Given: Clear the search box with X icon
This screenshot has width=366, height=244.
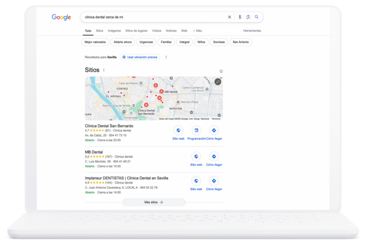Looking at the screenshot, I should (229, 17).
